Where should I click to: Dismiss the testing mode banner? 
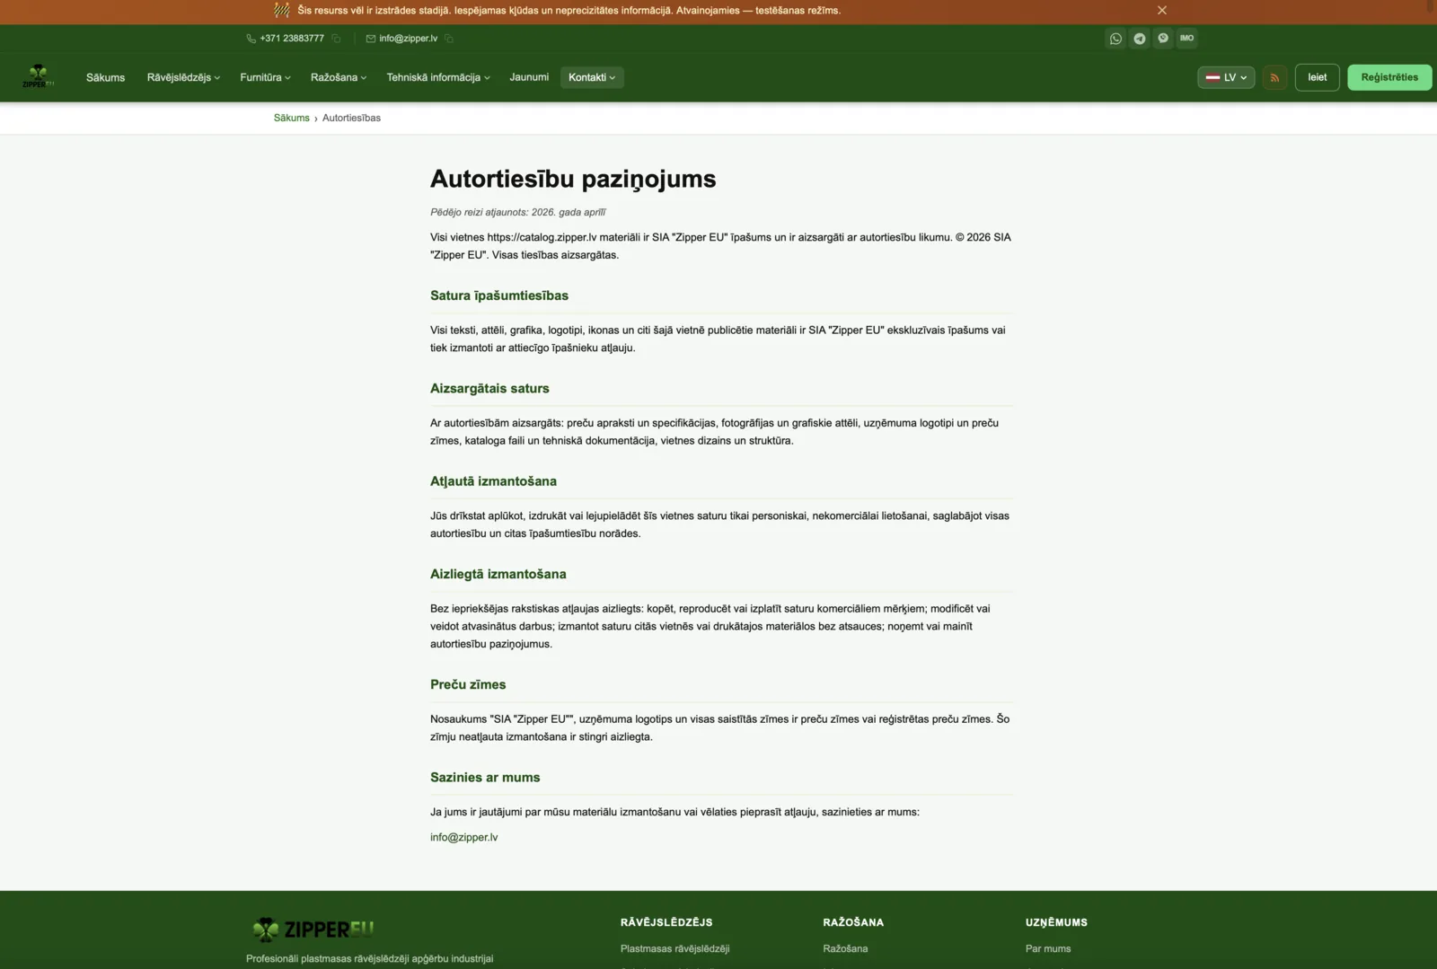pos(1162,11)
